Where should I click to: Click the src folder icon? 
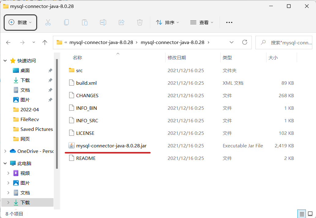point(72,70)
